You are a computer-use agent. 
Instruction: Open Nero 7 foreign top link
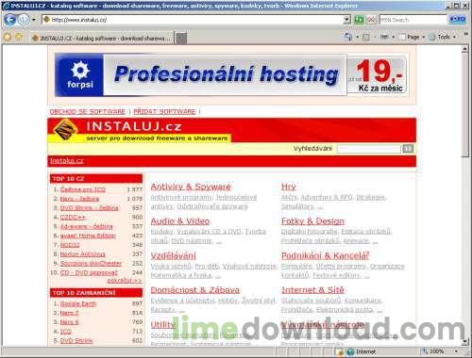pos(70,313)
